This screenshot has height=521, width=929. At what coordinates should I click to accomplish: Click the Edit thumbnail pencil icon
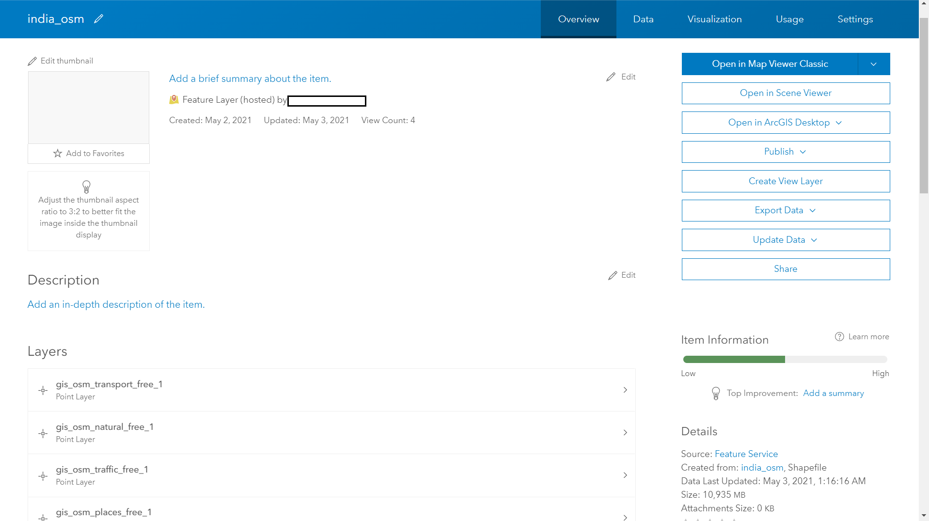32,61
